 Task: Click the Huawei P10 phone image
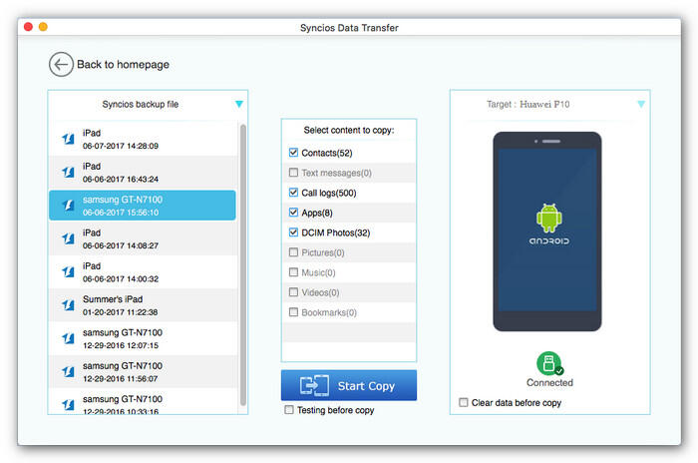pyautogui.click(x=547, y=231)
